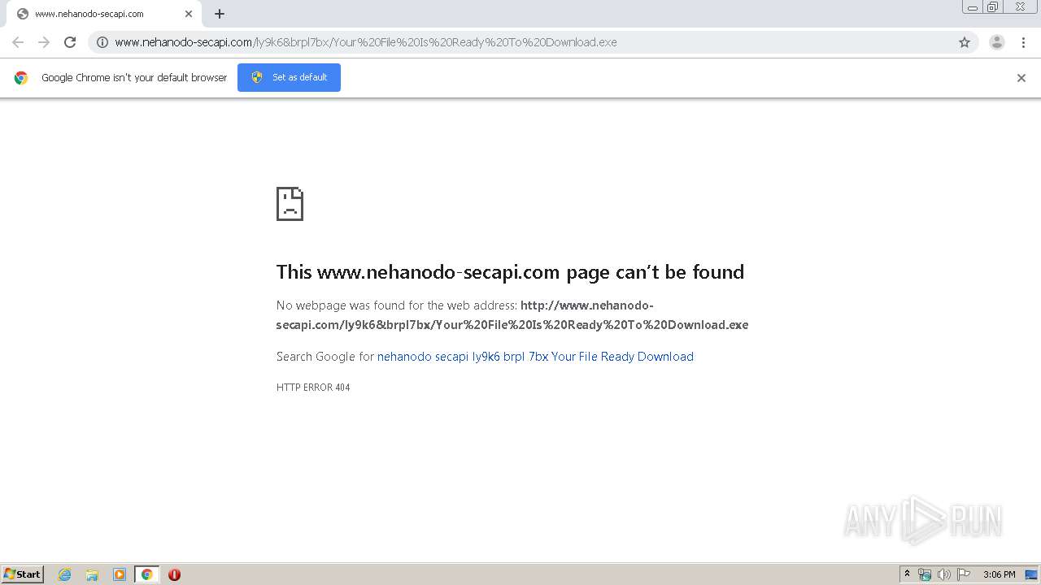Image resolution: width=1041 pixels, height=585 pixels.
Task: Open the Chrome profile avatar icon
Action: point(997,42)
